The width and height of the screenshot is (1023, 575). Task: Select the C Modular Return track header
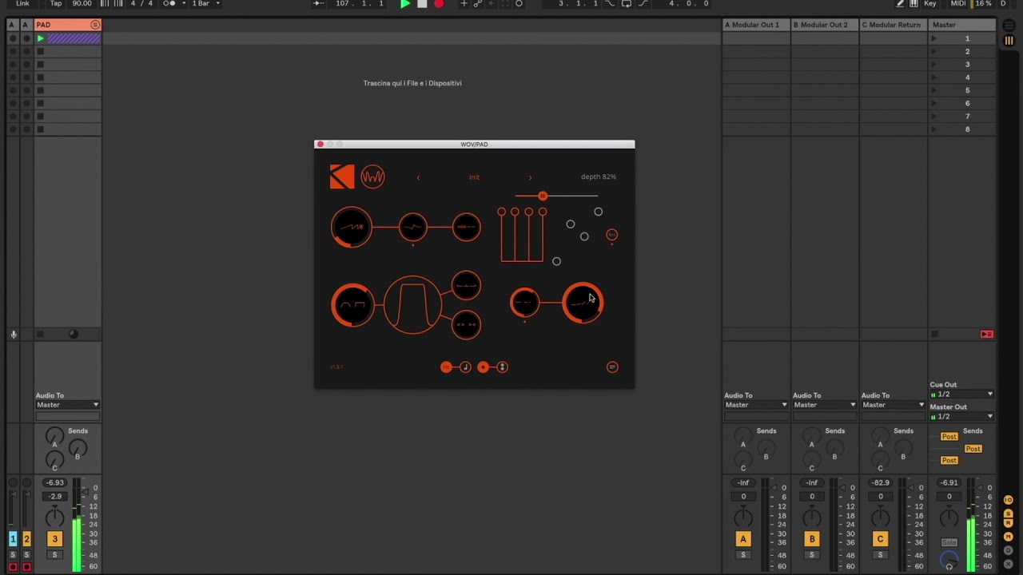click(894, 25)
